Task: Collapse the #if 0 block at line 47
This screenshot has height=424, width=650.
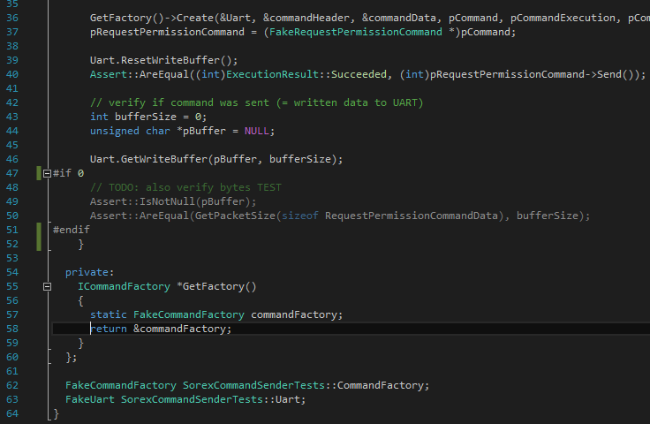Action: pos(48,174)
